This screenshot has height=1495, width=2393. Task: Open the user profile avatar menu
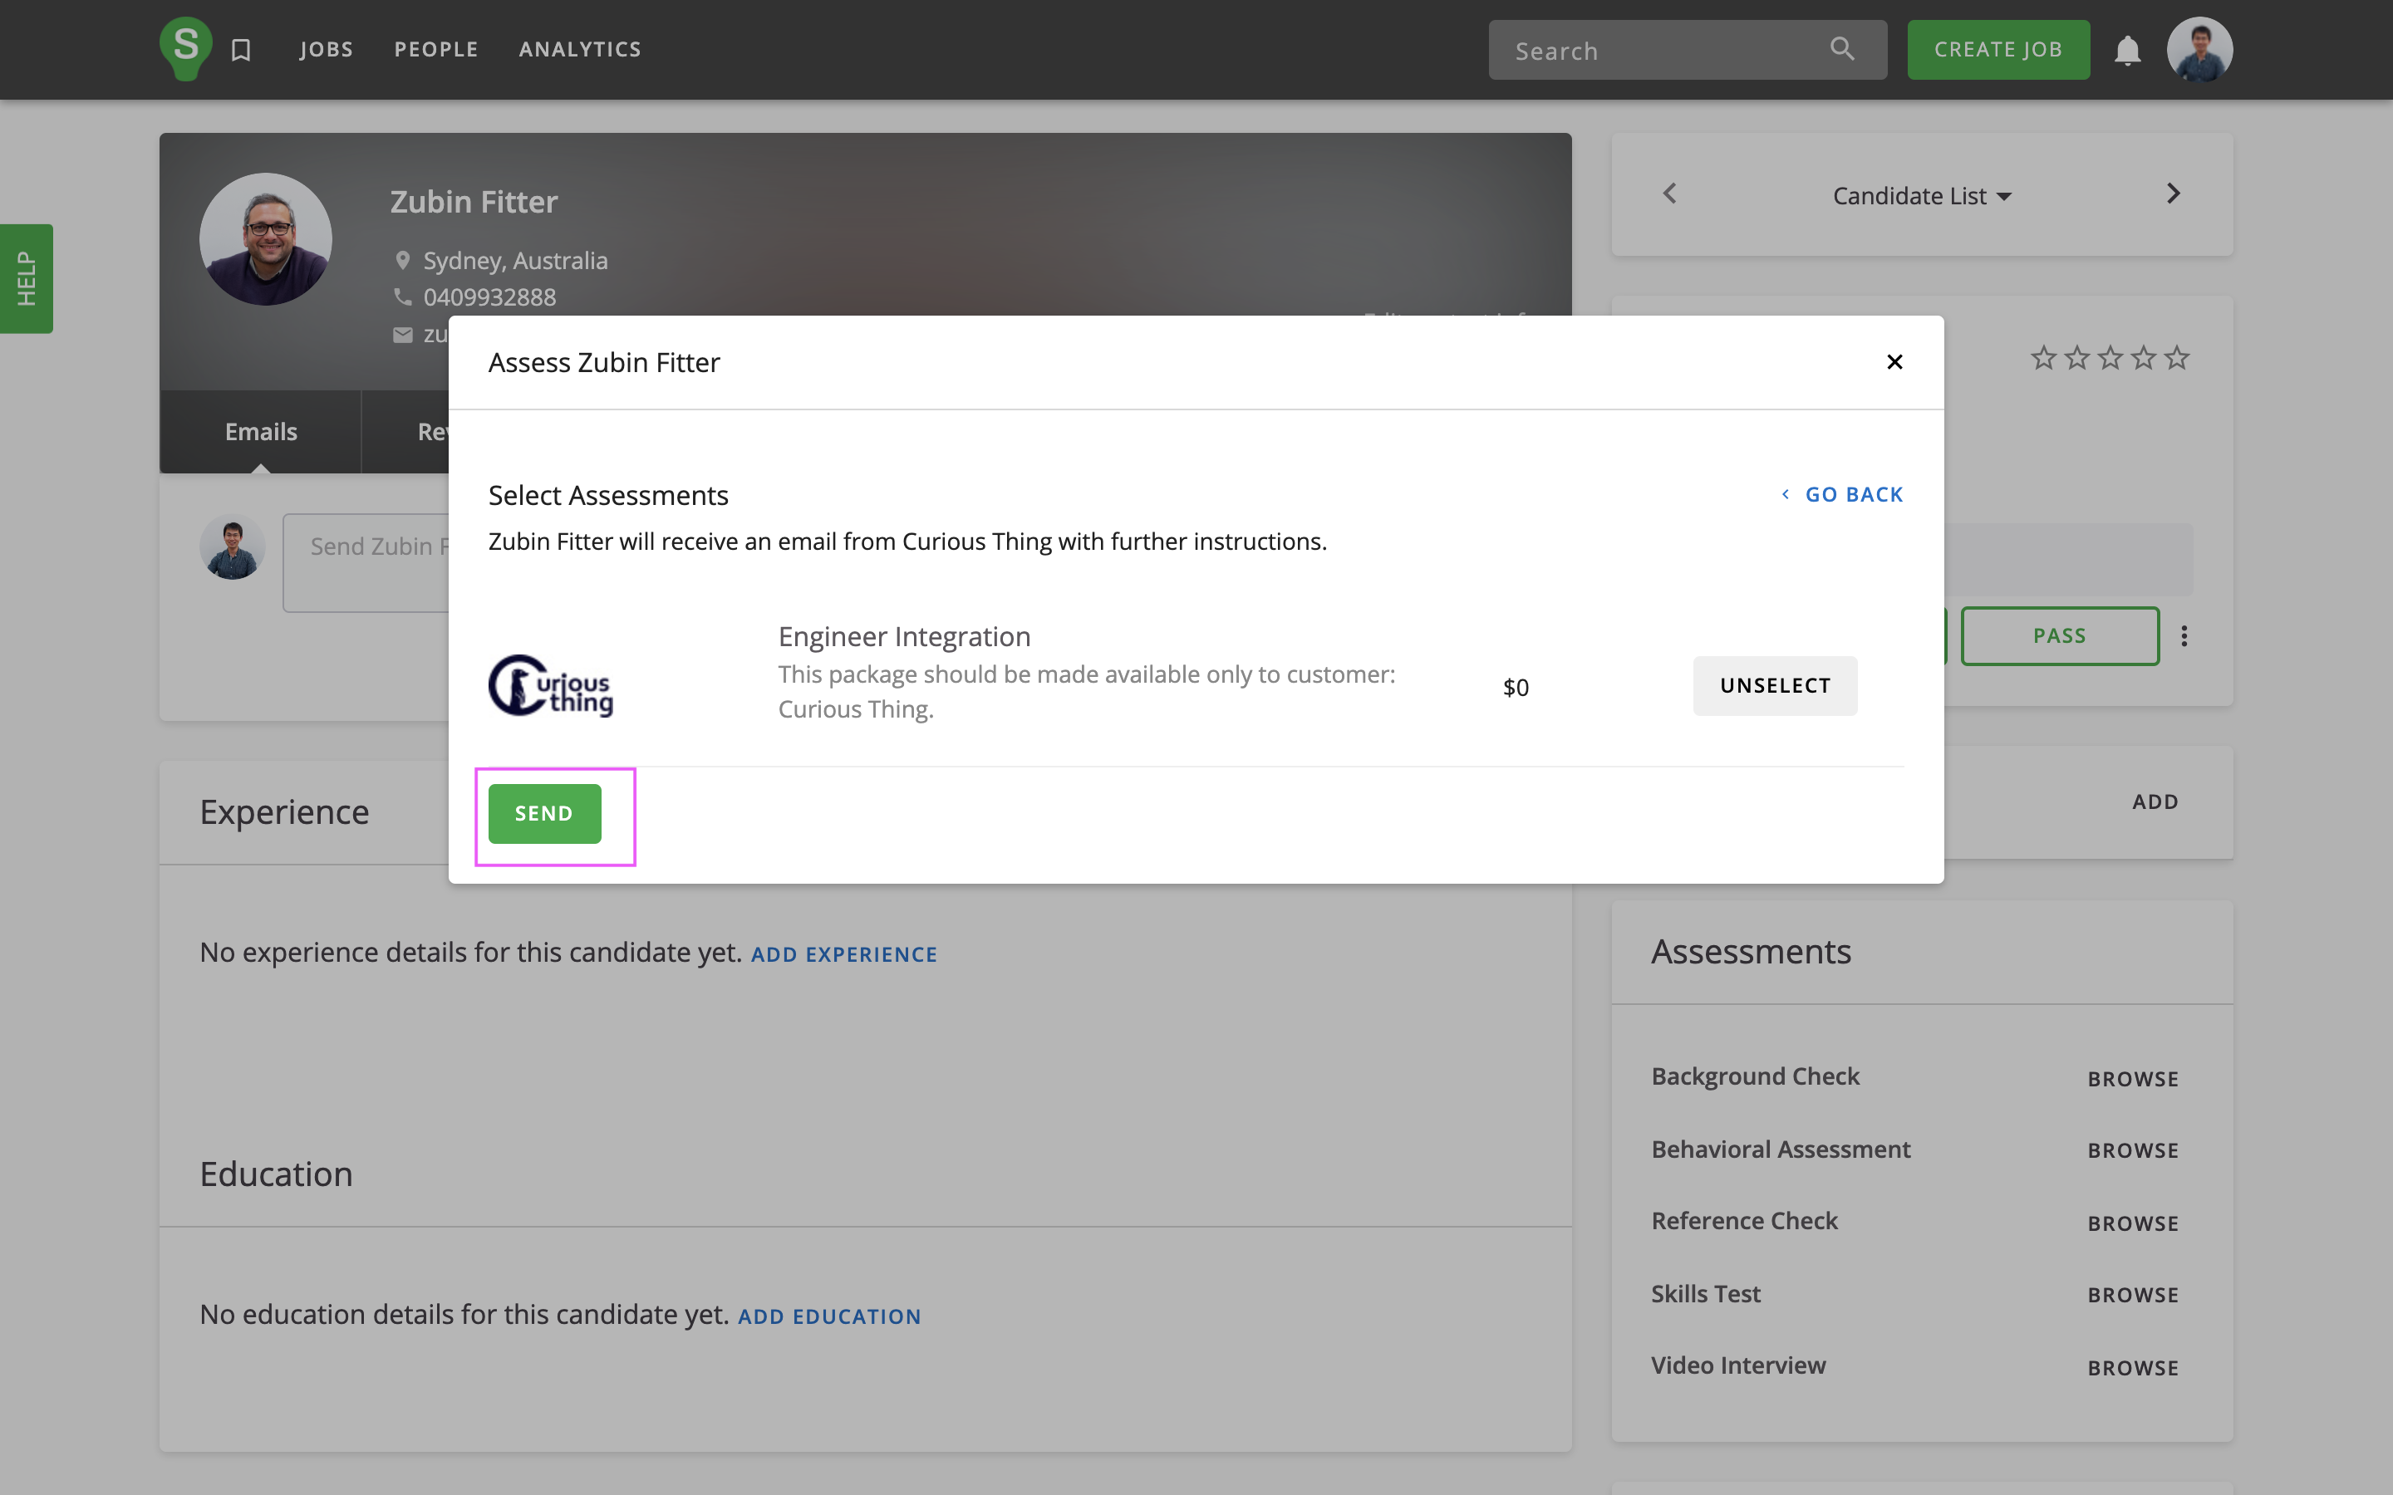2199,50
